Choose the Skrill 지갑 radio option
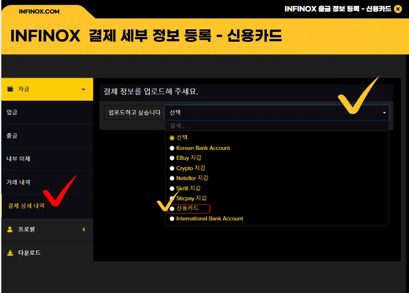The image size is (409, 293). (x=172, y=188)
